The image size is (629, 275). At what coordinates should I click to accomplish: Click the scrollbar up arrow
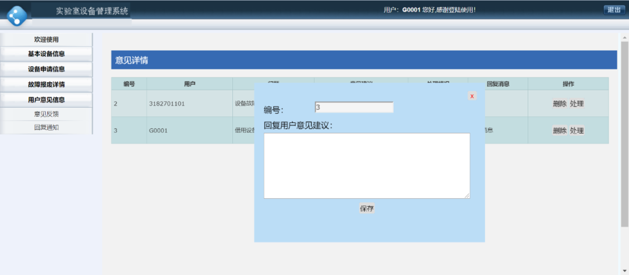(624, 37)
